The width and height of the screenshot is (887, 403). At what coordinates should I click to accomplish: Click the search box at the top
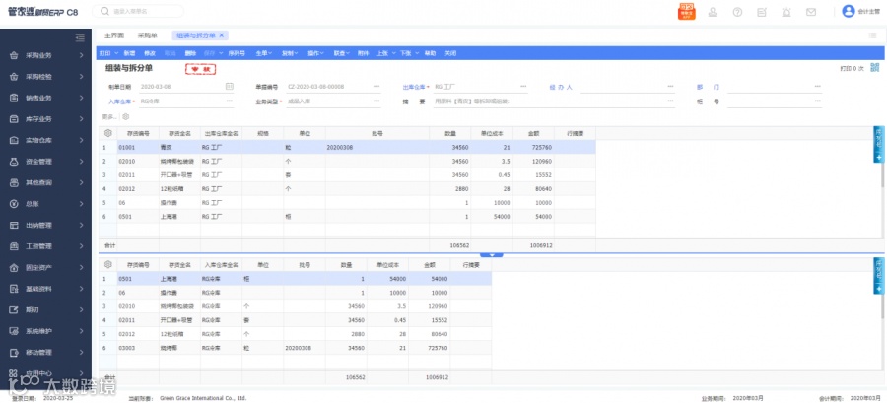138,11
